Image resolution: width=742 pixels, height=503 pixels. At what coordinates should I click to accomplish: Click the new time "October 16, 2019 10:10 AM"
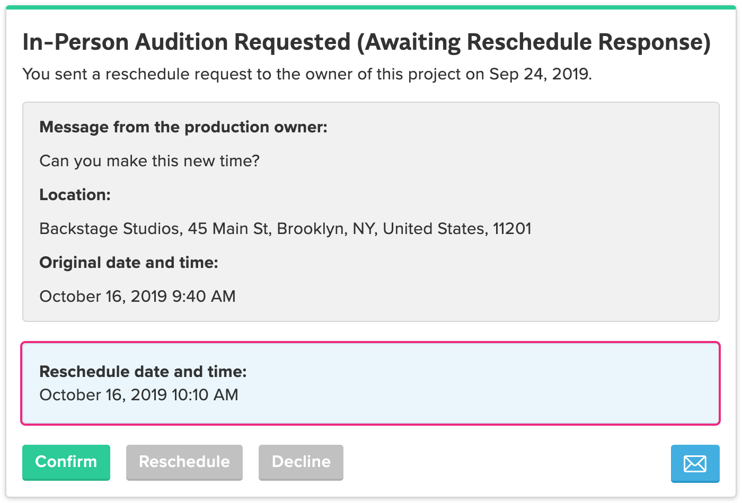139,395
